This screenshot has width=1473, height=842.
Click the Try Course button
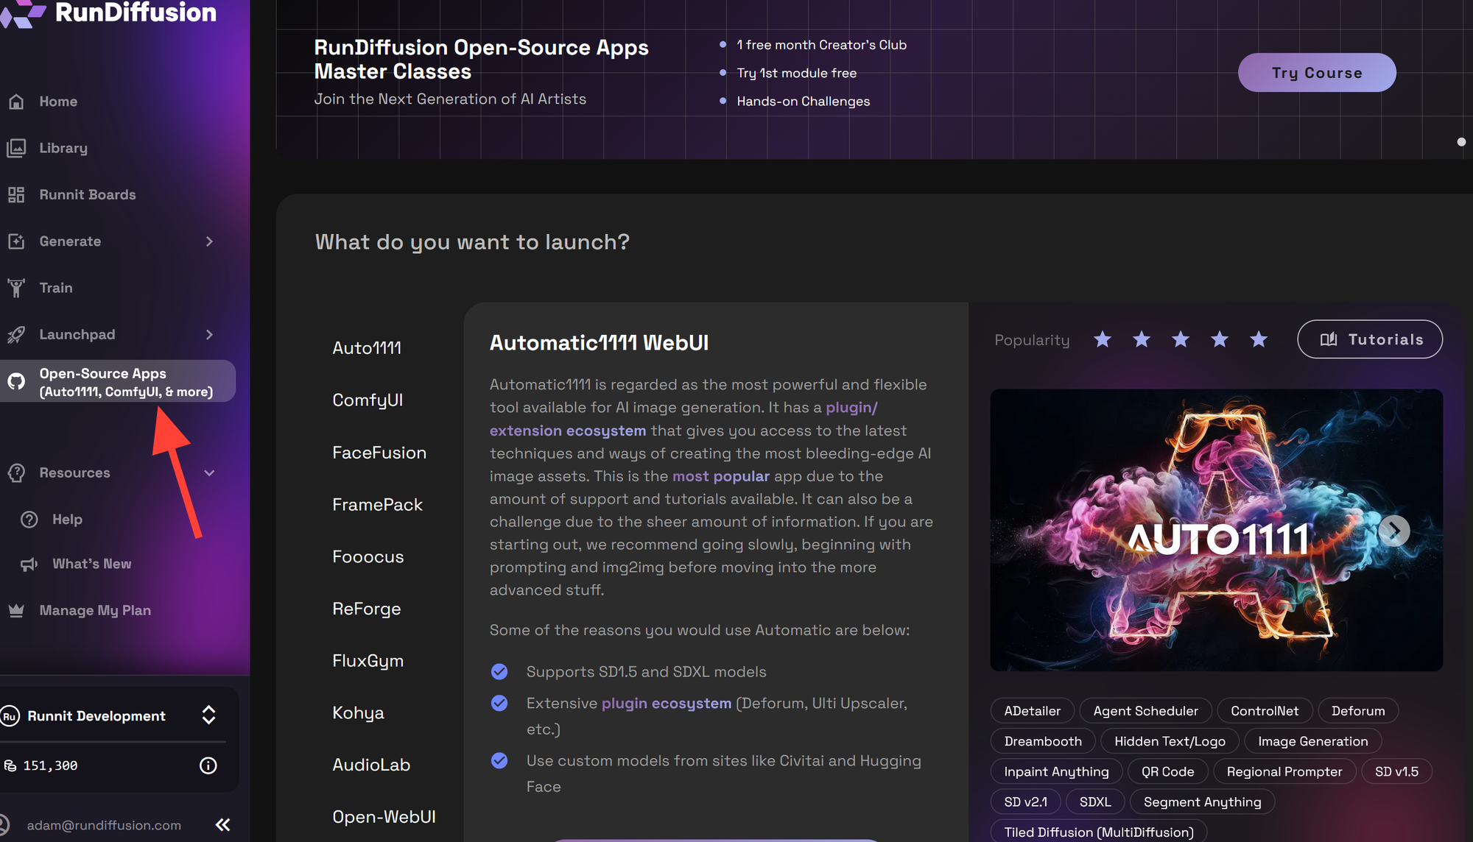1317,72
